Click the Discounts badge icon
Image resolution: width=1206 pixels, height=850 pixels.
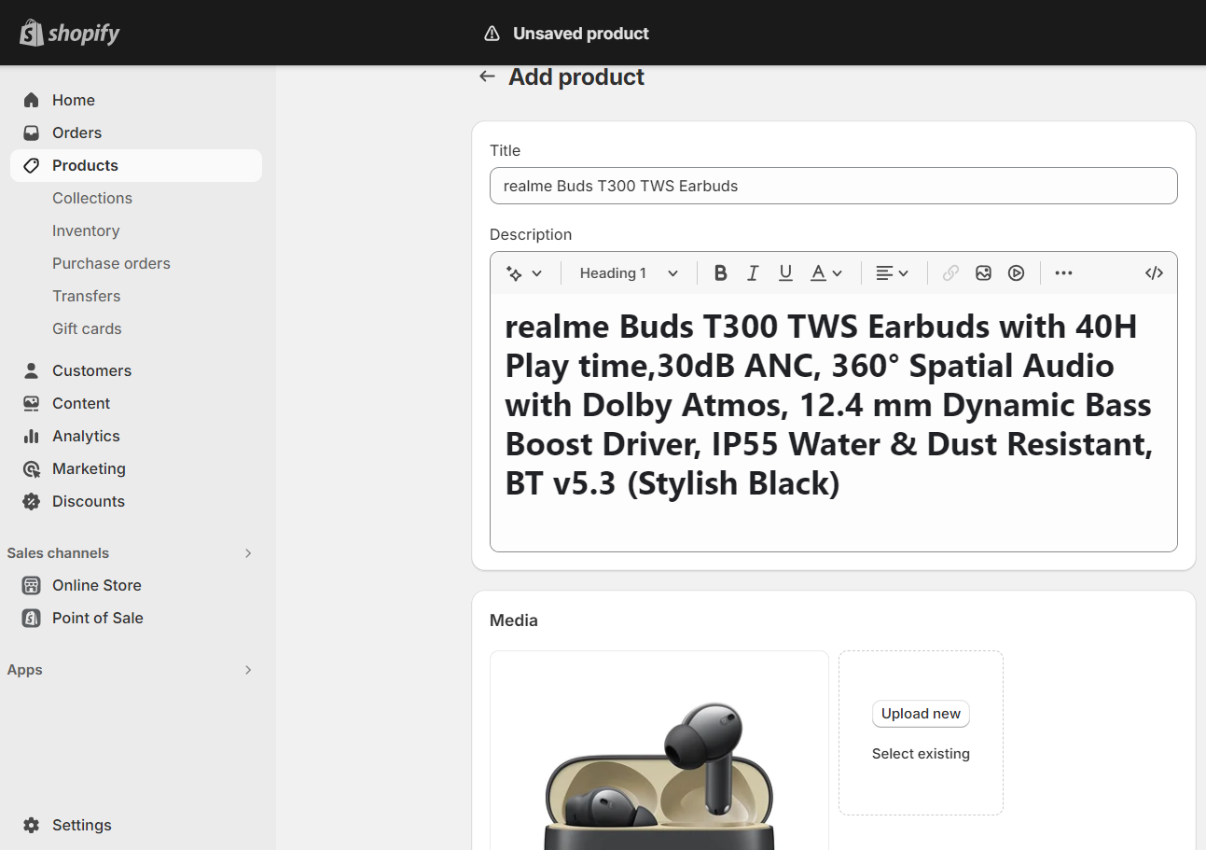[x=32, y=501]
